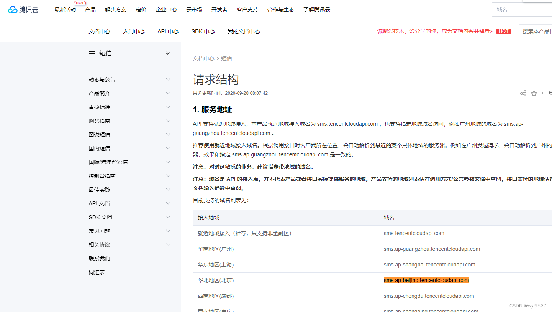Open the 联系我们 sidebar link
This screenshot has height=312, width=552.
pos(99,258)
